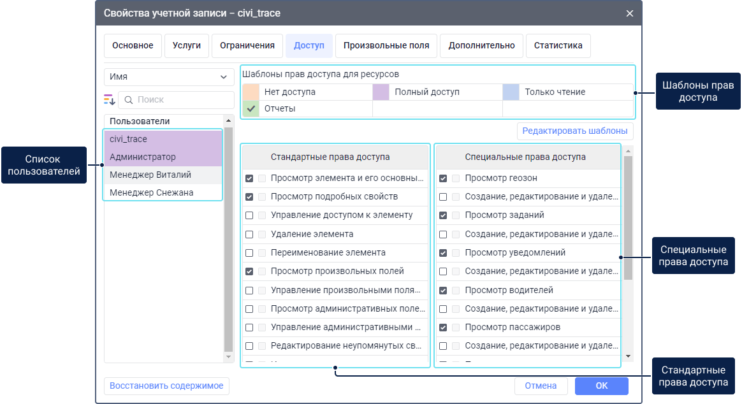742x404 pixels.
Task: Select user Менеджер Виталий in list
Action: [x=150, y=175]
